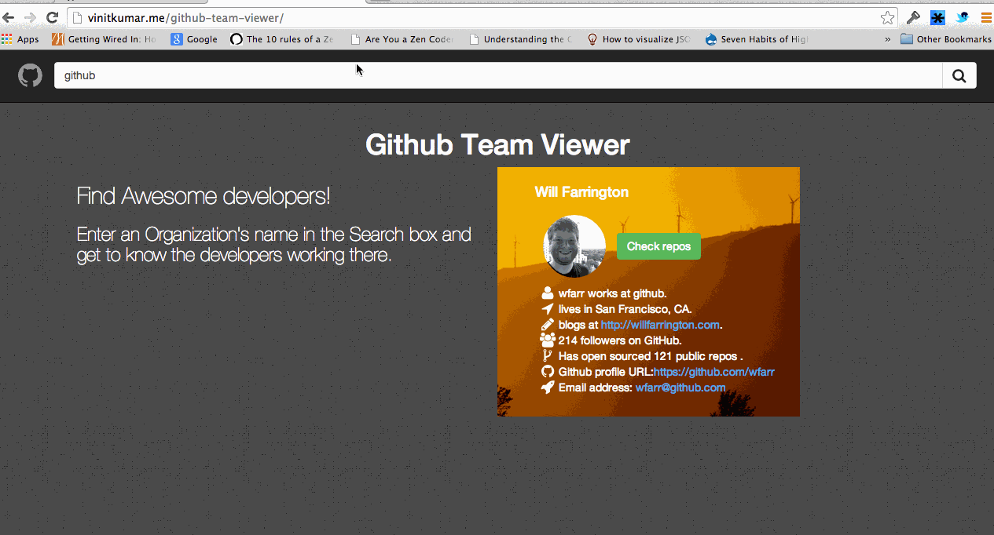
Task: Open the Google bookmark
Action: (194, 39)
